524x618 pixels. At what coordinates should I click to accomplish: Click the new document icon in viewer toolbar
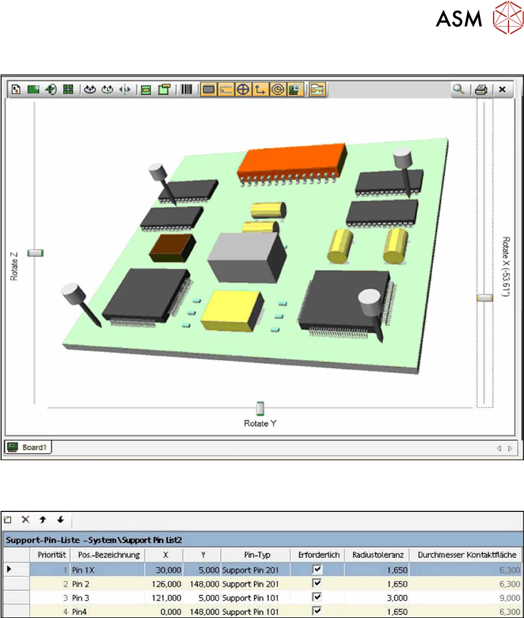tap(15, 89)
